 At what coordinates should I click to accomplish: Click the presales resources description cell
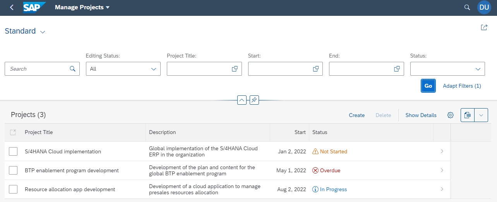point(205,189)
